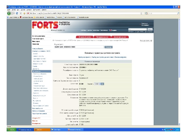Open the print version link
Image resolution: width=185 pixels, height=138 pixels.
click(x=145, y=40)
